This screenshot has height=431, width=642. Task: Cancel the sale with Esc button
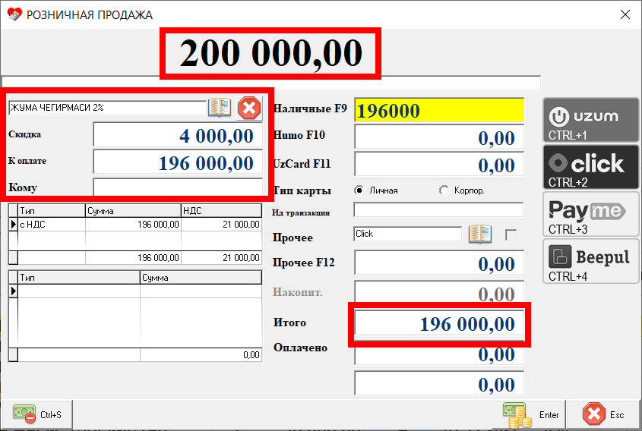(x=603, y=414)
